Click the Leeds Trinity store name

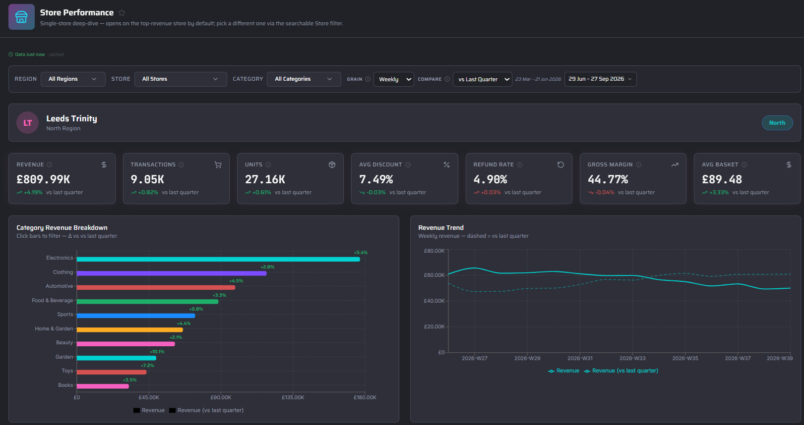pos(72,118)
